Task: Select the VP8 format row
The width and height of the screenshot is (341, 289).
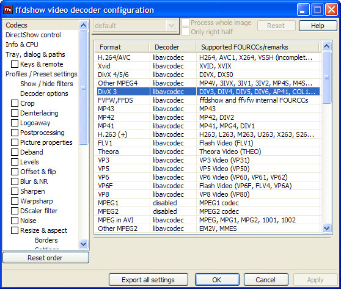Action: point(208,194)
